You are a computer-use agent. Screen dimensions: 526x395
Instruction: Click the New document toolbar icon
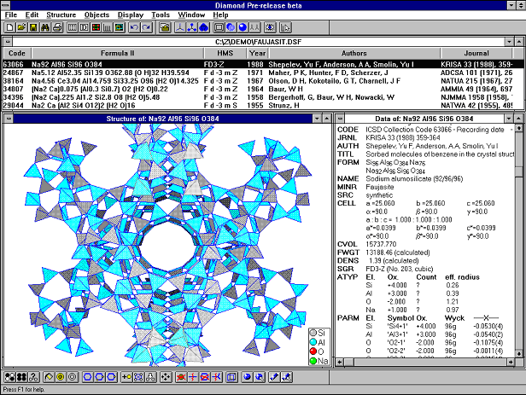coord(8,27)
